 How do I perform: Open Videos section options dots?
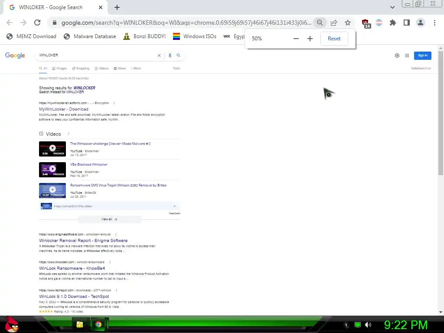point(69,134)
